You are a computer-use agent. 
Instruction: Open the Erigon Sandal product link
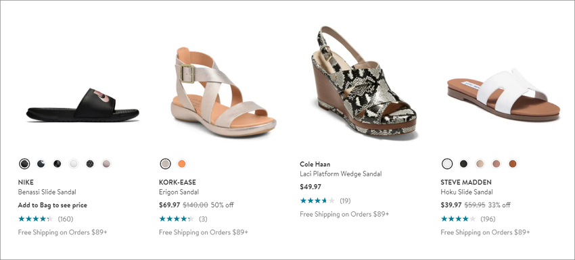pos(179,192)
